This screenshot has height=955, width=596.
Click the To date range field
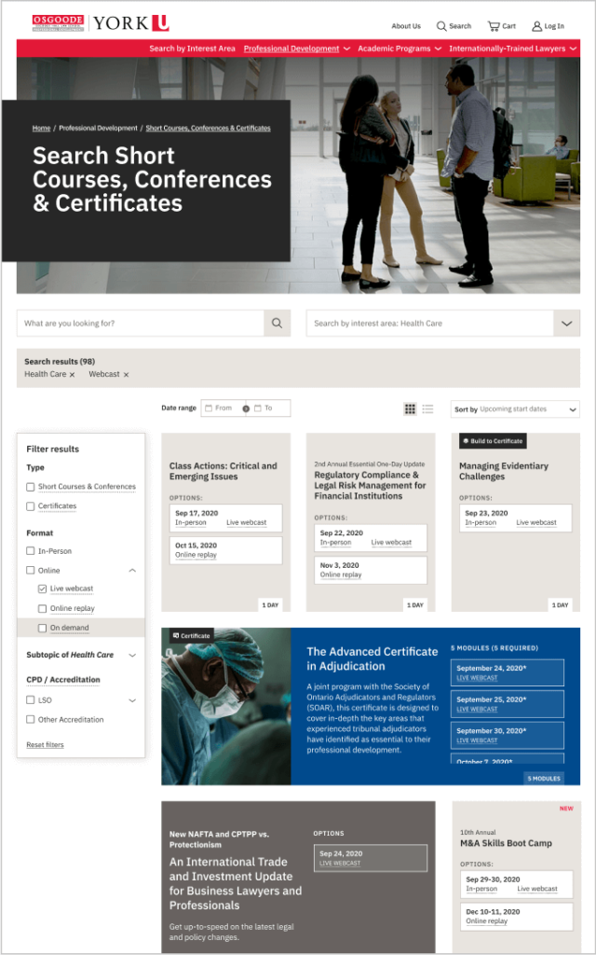pos(269,408)
